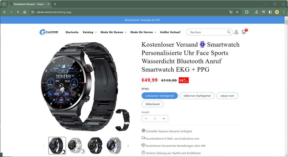Open the shopping cart icon
Viewport: 288px width, 157px height.
(244, 32)
